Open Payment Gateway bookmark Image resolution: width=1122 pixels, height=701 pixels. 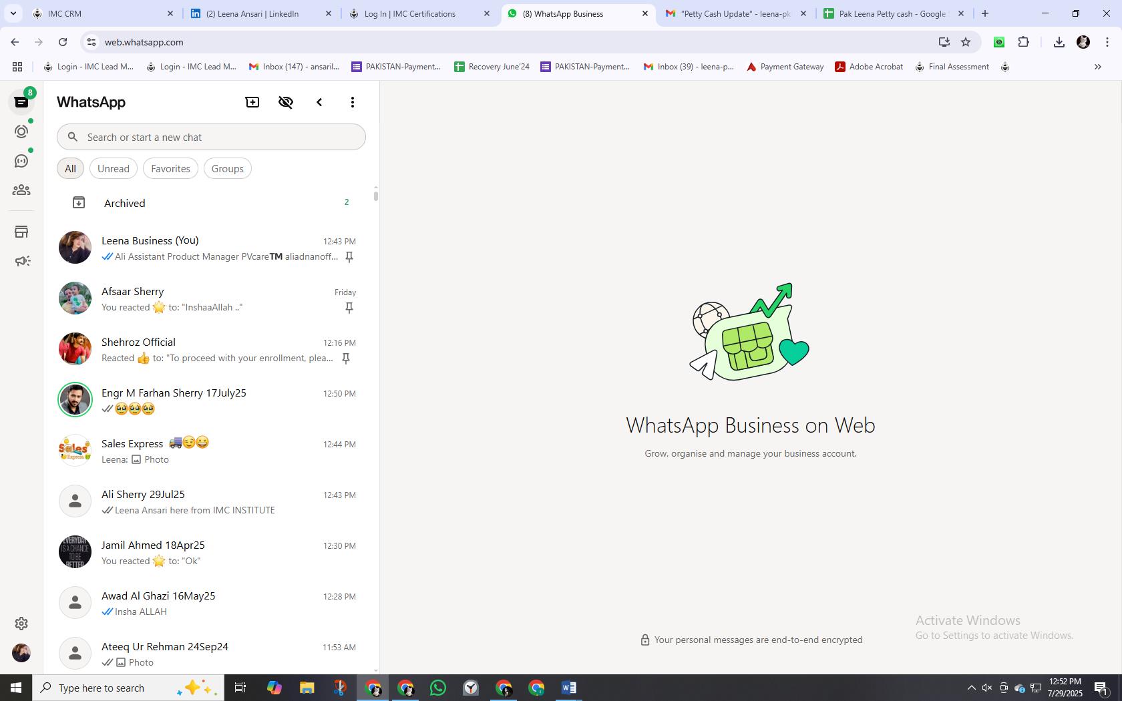(785, 67)
